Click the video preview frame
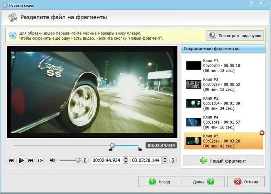Viewport: 271px width, 194px height. click(x=92, y=92)
